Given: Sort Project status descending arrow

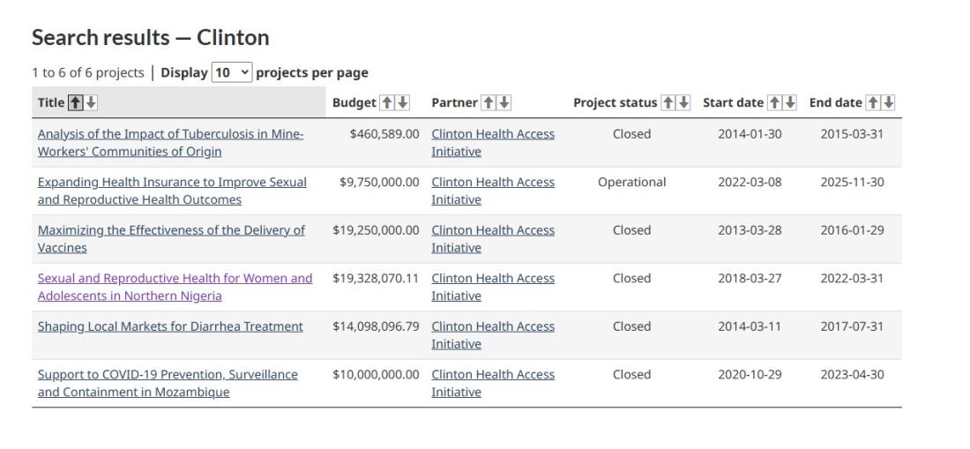Looking at the screenshot, I should click(683, 102).
